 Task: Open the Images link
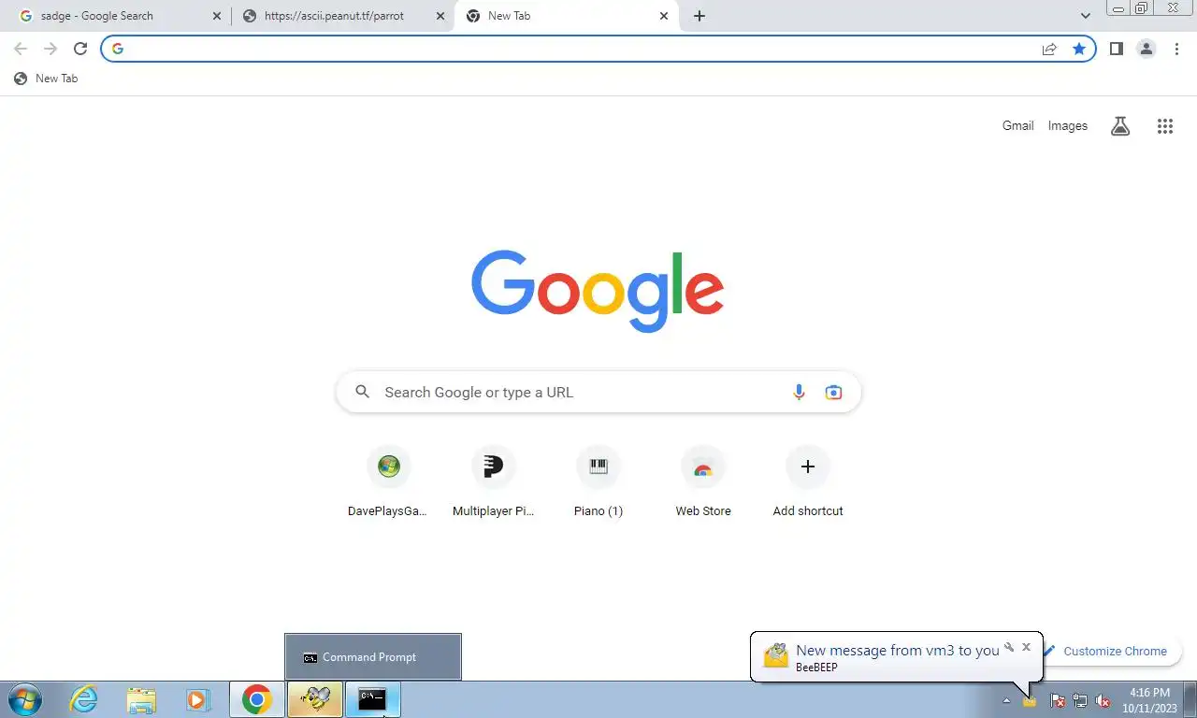(1067, 125)
